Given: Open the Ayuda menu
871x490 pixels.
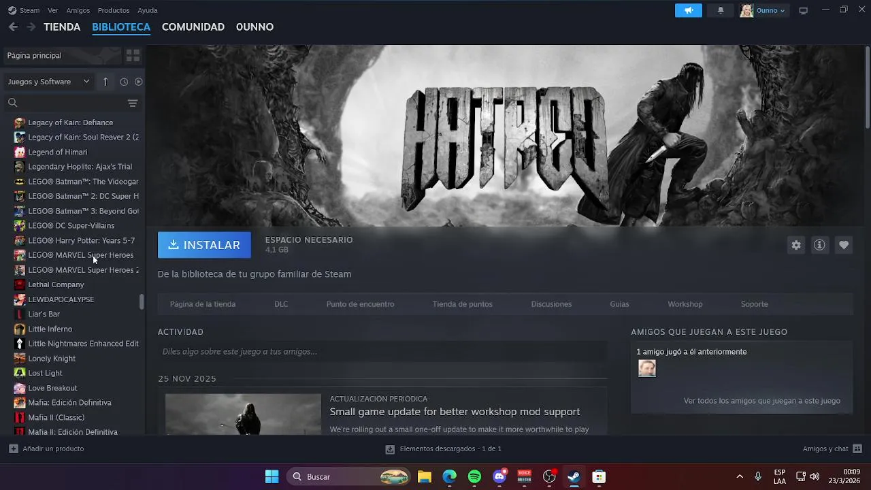Looking at the screenshot, I should coord(148,10).
